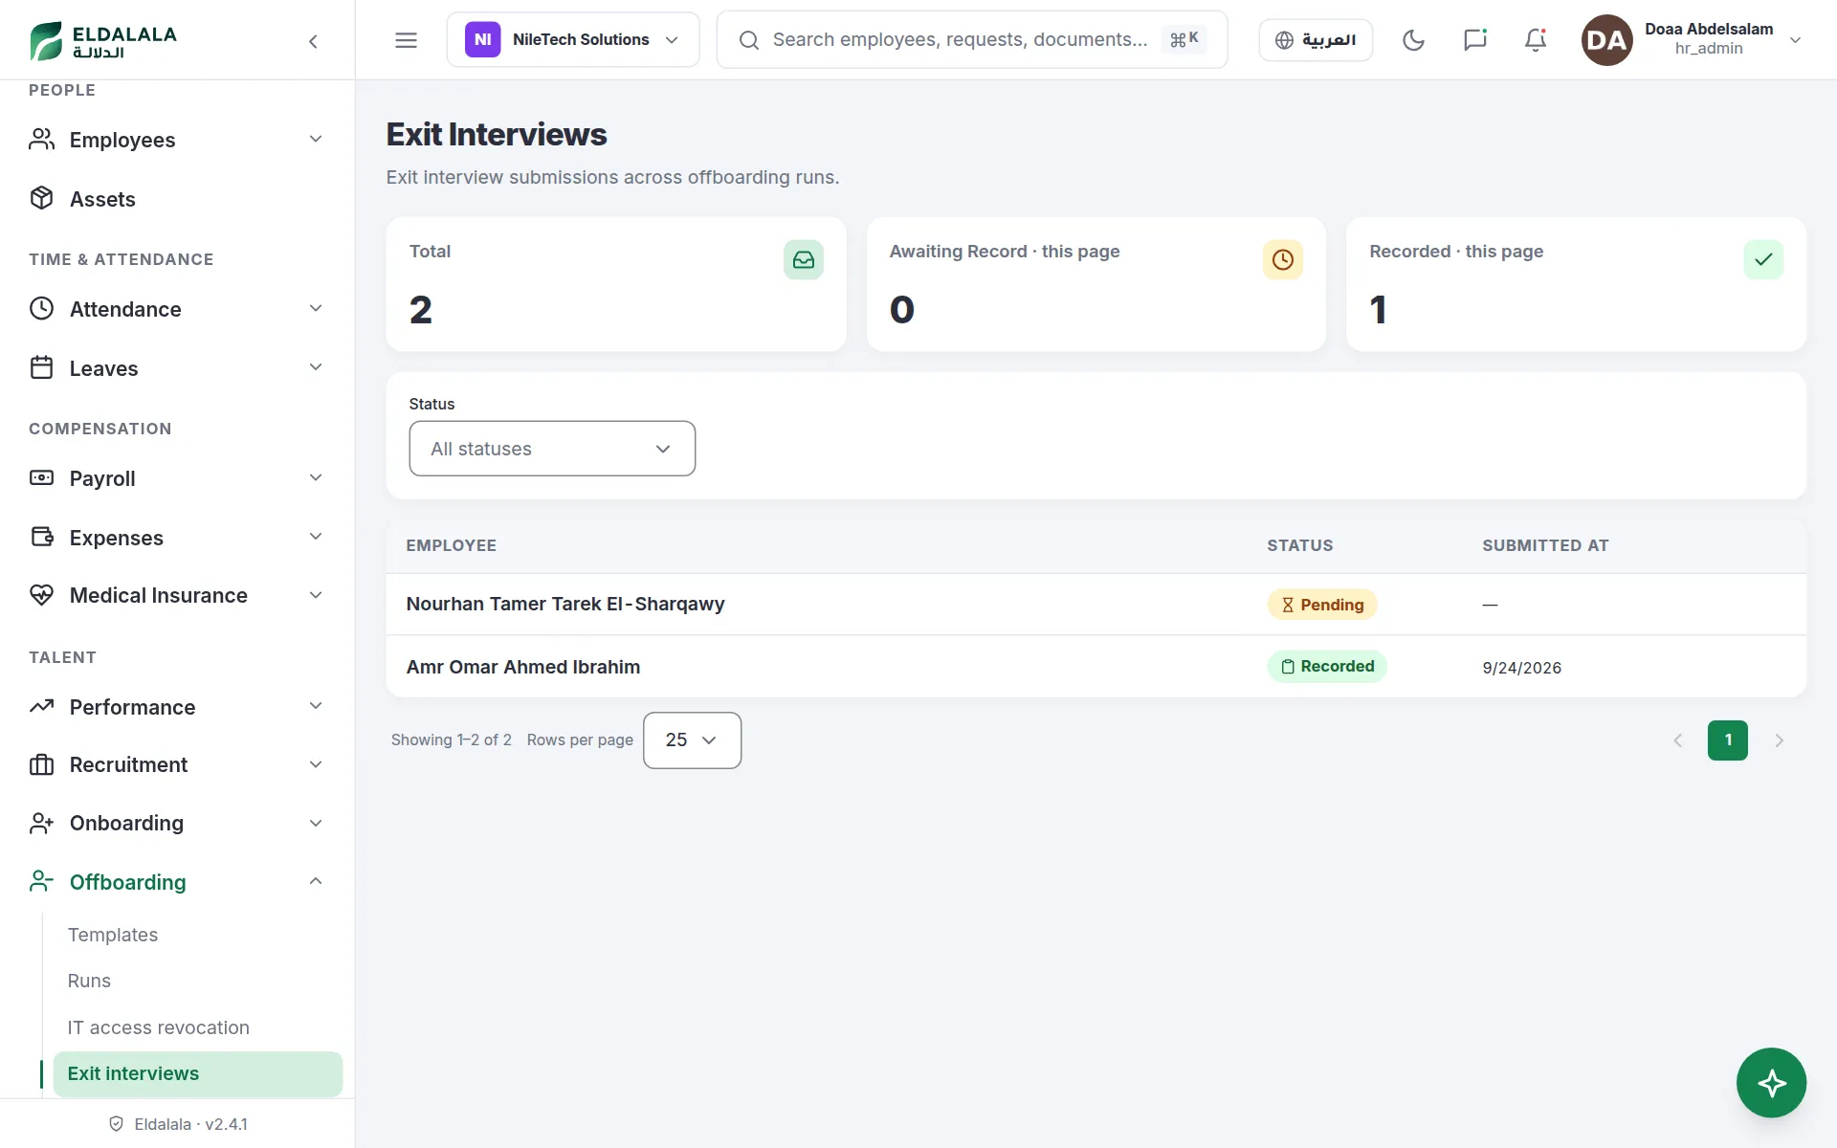Click the checkmark icon on Recorded card

(1763, 259)
